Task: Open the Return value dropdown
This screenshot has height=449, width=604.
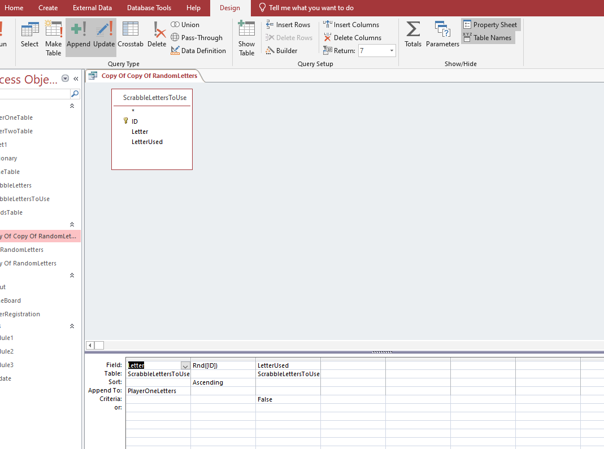Action: coord(392,50)
